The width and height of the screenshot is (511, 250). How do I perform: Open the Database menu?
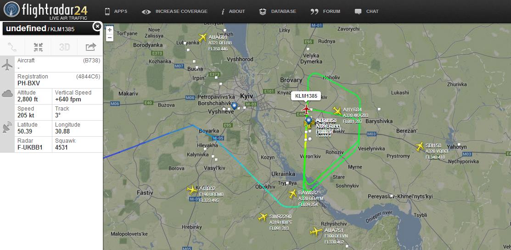pos(277,11)
